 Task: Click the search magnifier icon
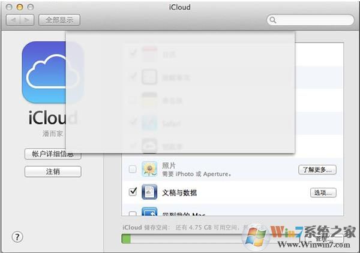273,20
